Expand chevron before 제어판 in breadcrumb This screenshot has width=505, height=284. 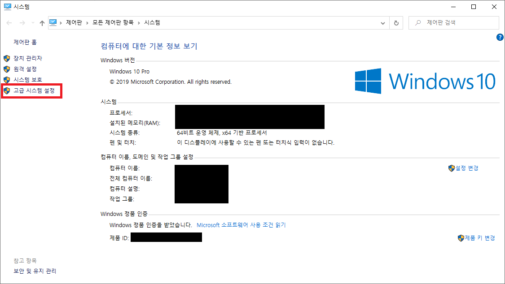tap(61, 23)
